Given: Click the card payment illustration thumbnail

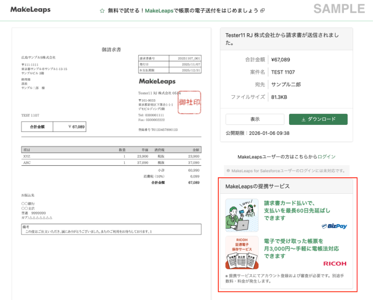Looking at the screenshot, I should pos(242,215).
